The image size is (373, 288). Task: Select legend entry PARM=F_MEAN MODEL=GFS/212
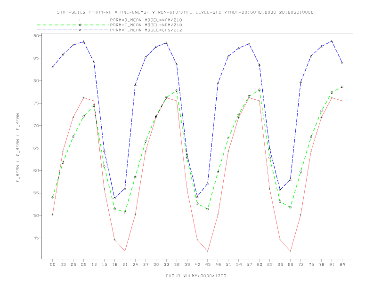click(146, 30)
